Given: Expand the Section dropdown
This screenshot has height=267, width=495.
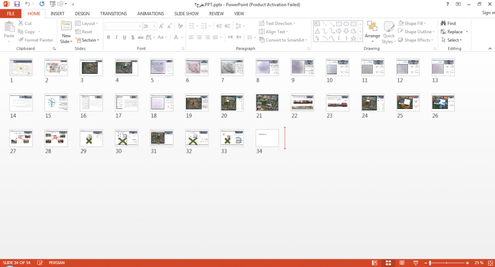Looking at the screenshot, I should click(87, 40).
